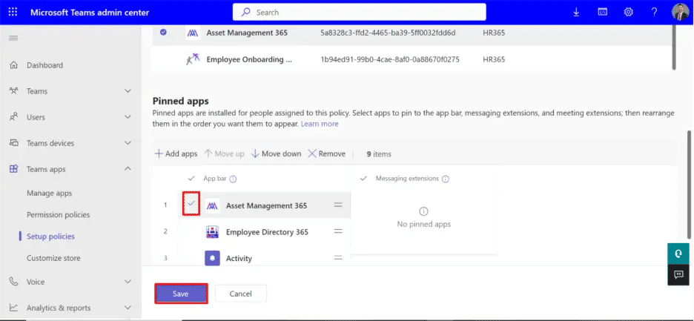
Task: Save the setup policy
Action: (181, 294)
